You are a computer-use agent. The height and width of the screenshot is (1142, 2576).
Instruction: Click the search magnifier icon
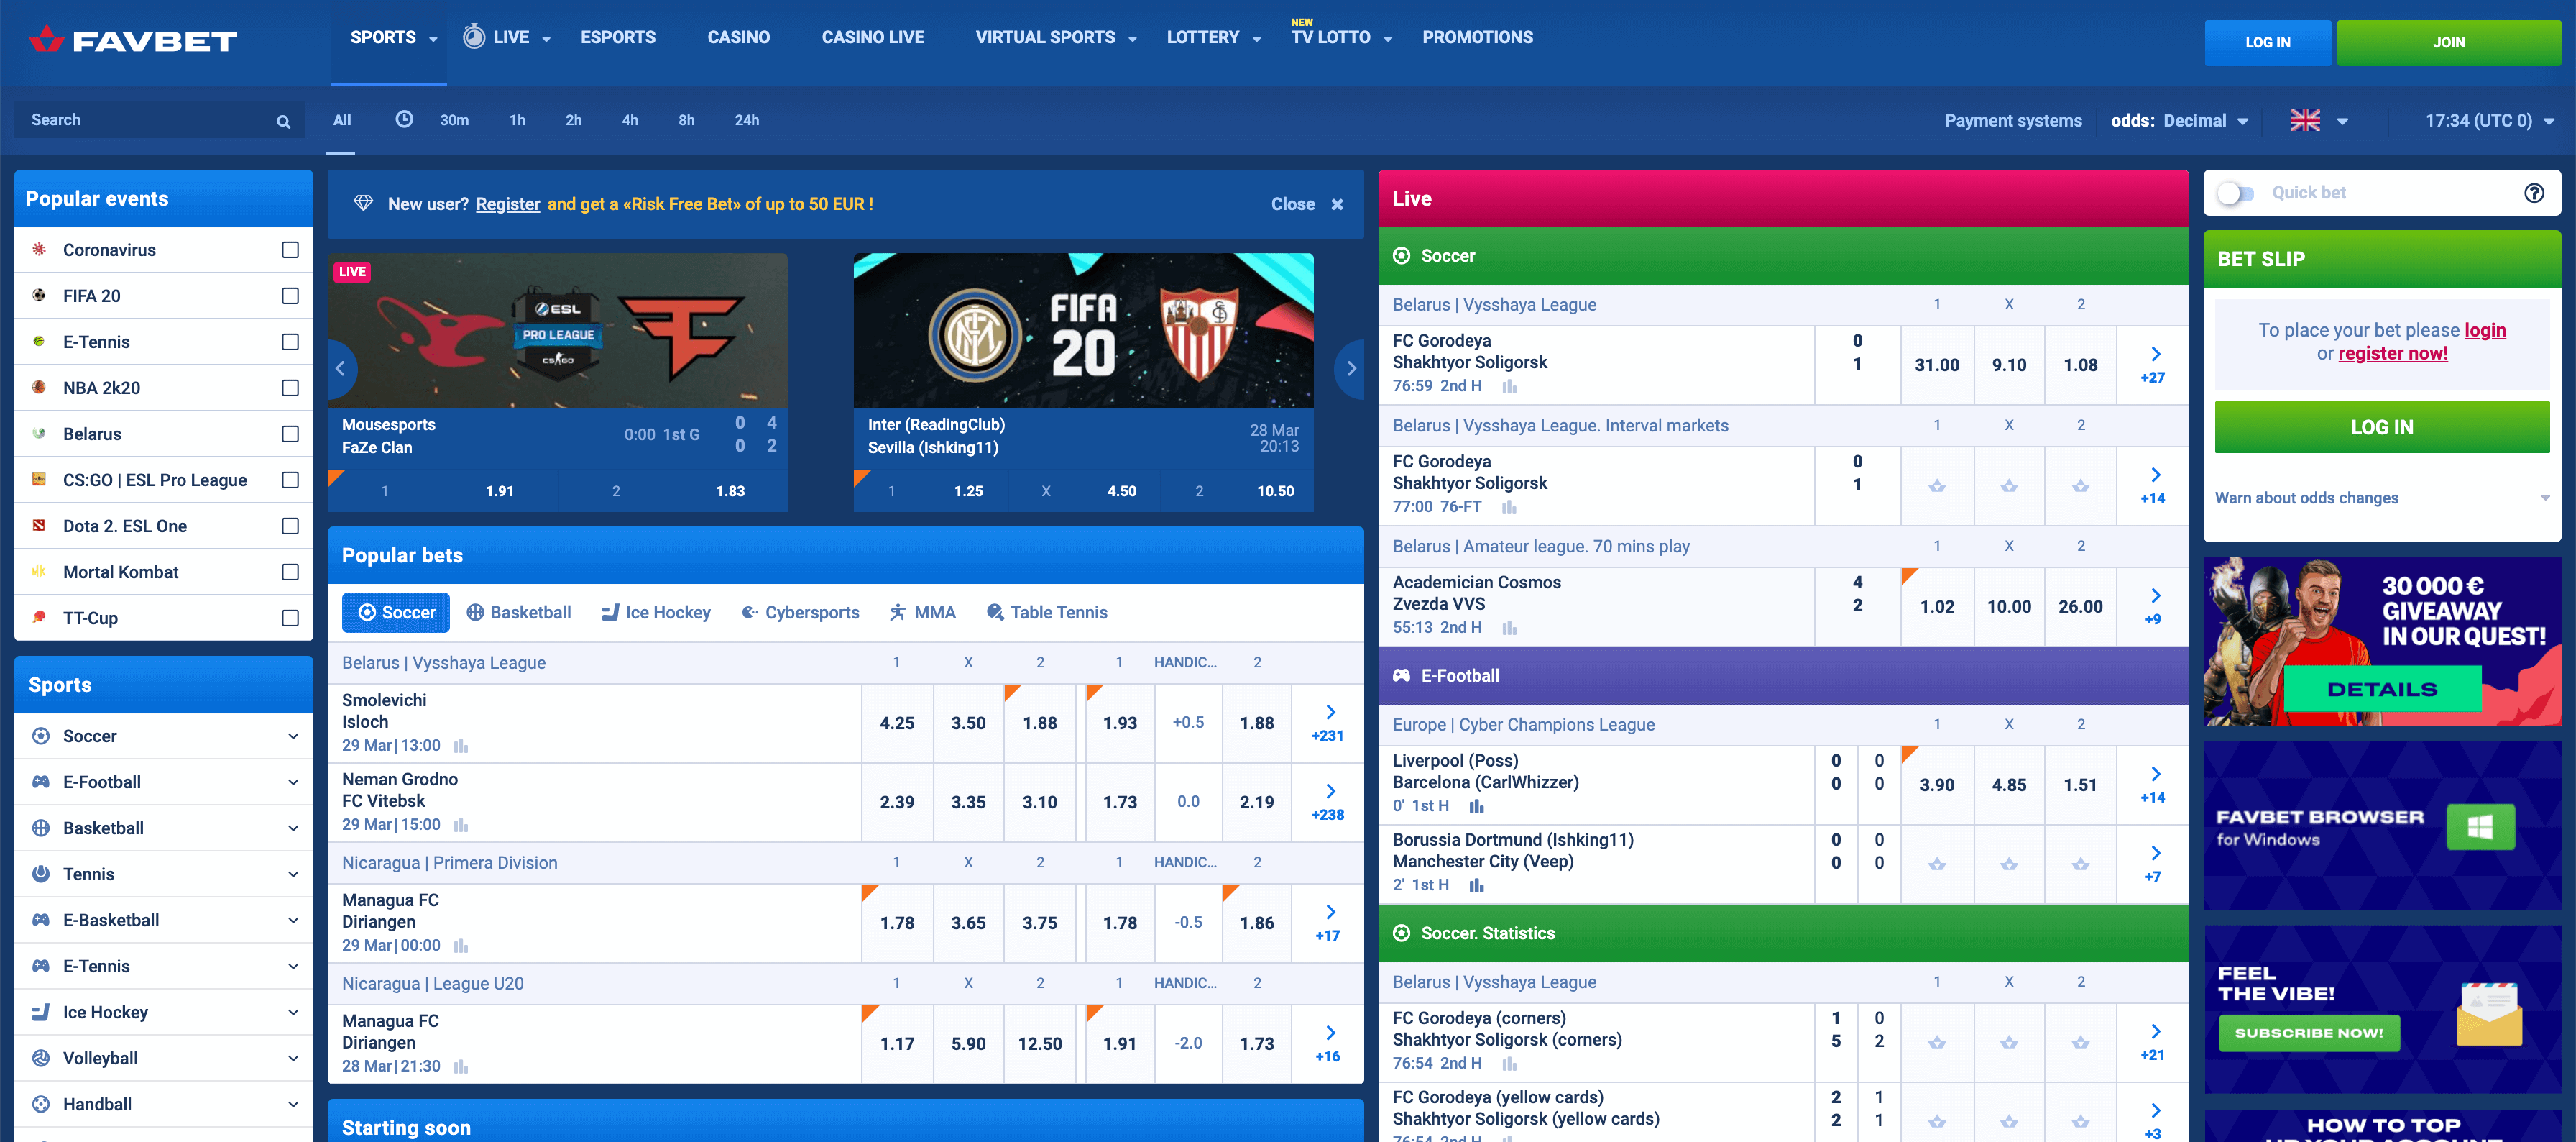pos(283,121)
